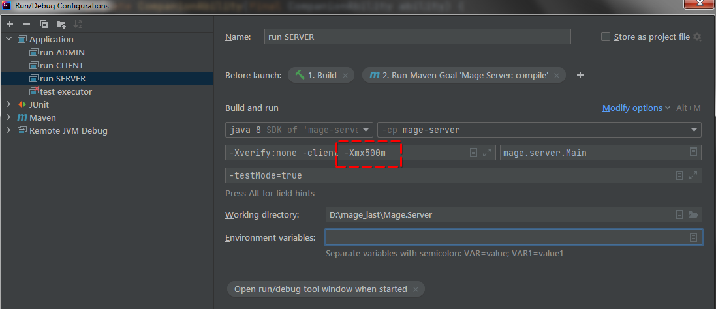
Task: Expand the JUnit tree node
Action: (x=9, y=104)
